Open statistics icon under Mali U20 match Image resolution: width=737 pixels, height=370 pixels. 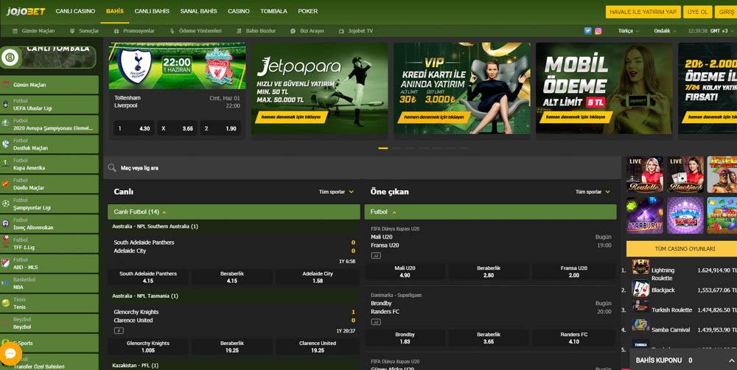pyautogui.click(x=376, y=256)
